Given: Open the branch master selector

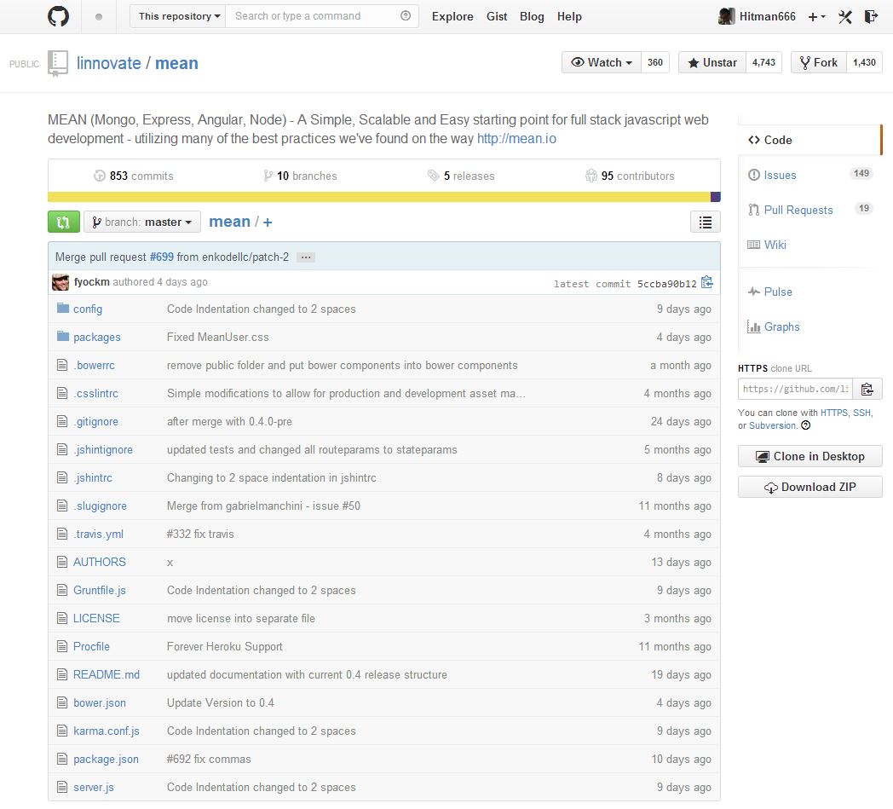Looking at the screenshot, I should (x=142, y=222).
